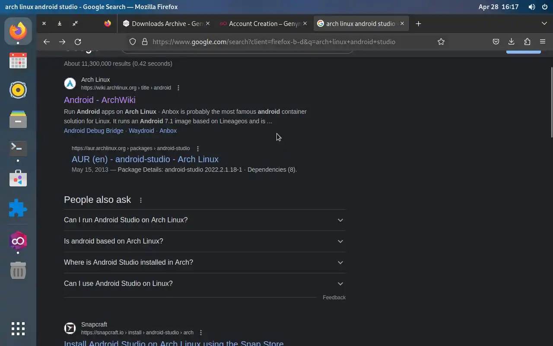The image size is (553, 346).
Task: Click the page vertical scrollbar
Action: click(551, 103)
